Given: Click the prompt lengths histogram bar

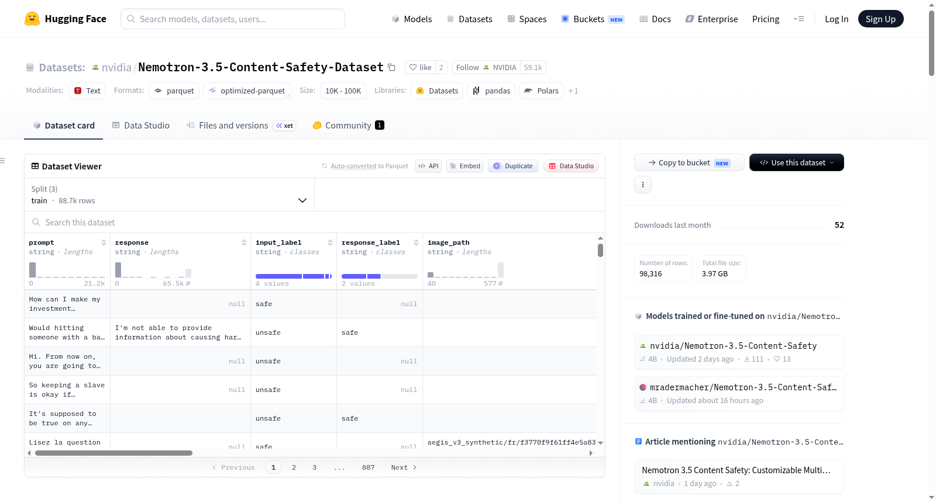Looking at the screenshot, I should point(33,270).
